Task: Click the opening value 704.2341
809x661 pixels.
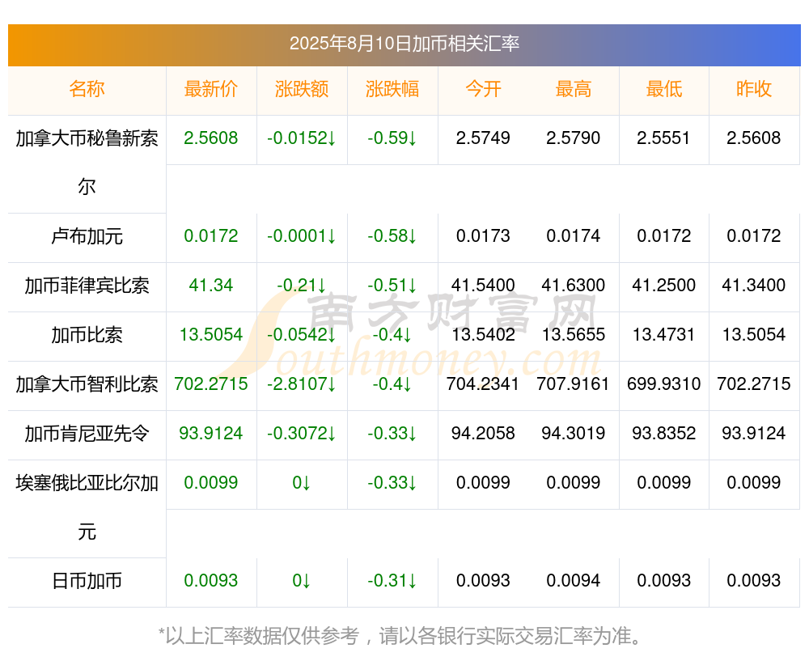Action: [483, 384]
